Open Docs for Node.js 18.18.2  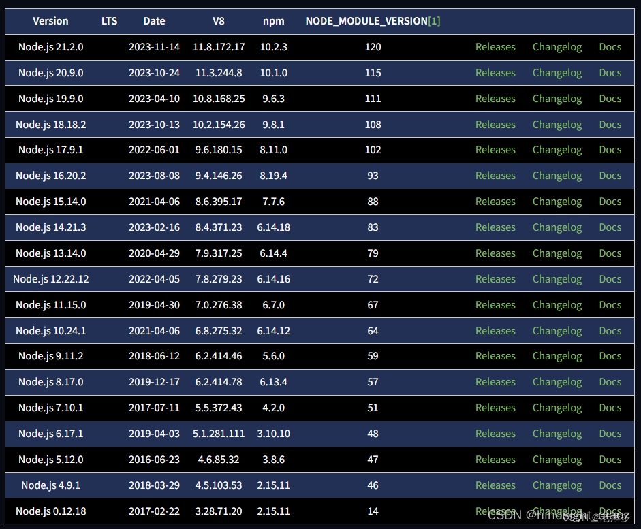pyautogui.click(x=610, y=124)
